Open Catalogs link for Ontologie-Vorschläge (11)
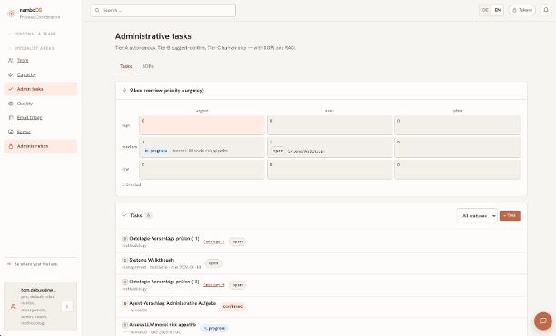This screenshot has width=556, height=336. click(213, 242)
